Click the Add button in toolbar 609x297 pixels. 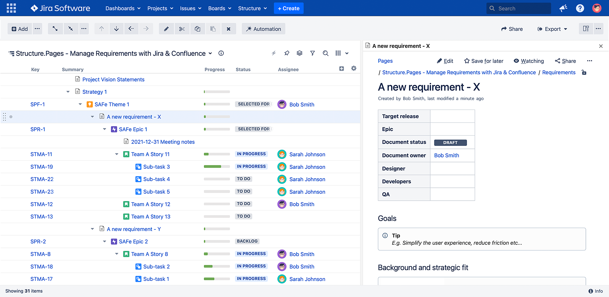click(20, 29)
